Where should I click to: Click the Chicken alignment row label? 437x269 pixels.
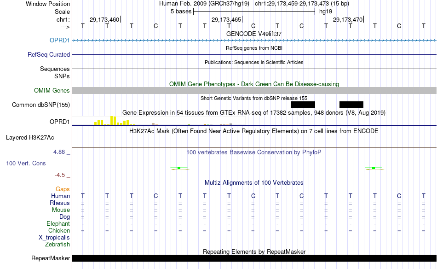tap(59, 231)
